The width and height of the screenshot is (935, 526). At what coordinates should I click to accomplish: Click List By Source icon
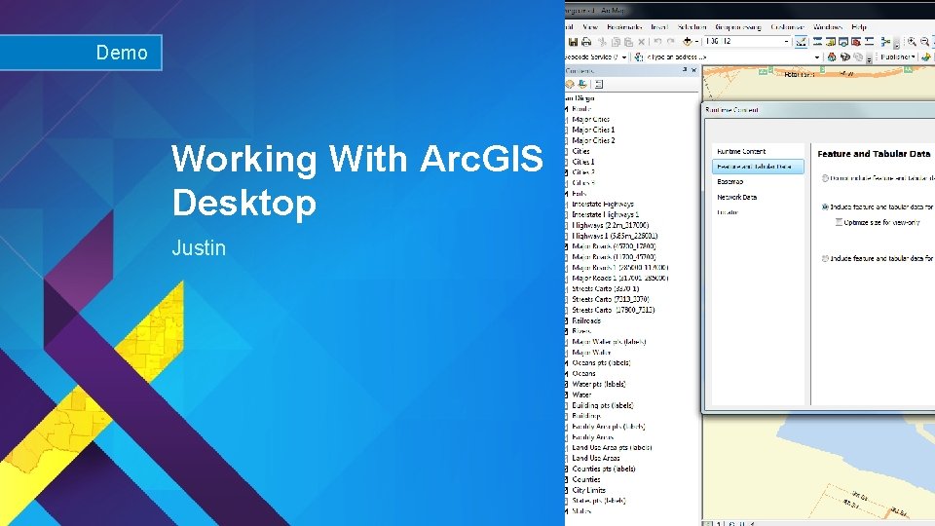[582, 85]
